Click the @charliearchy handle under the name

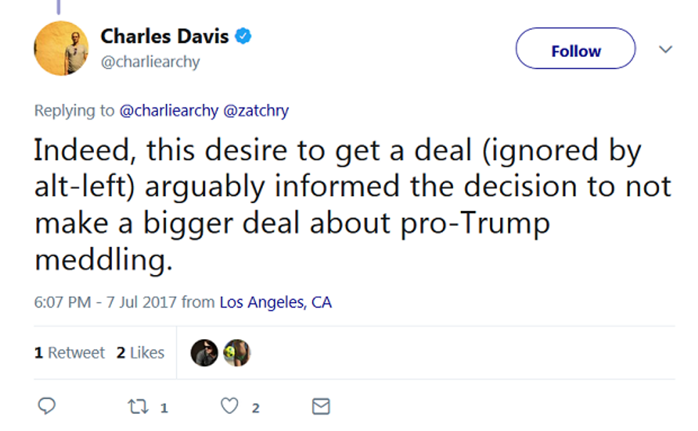[x=150, y=62]
